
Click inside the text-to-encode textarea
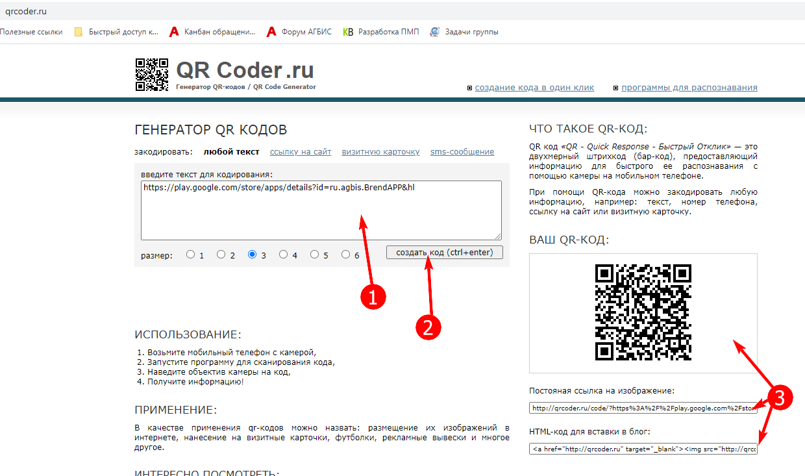click(321, 210)
